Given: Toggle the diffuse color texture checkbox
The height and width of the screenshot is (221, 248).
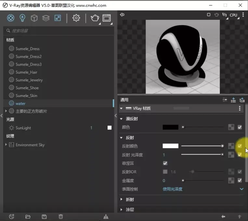Looking at the screenshot, I should coord(240,127).
